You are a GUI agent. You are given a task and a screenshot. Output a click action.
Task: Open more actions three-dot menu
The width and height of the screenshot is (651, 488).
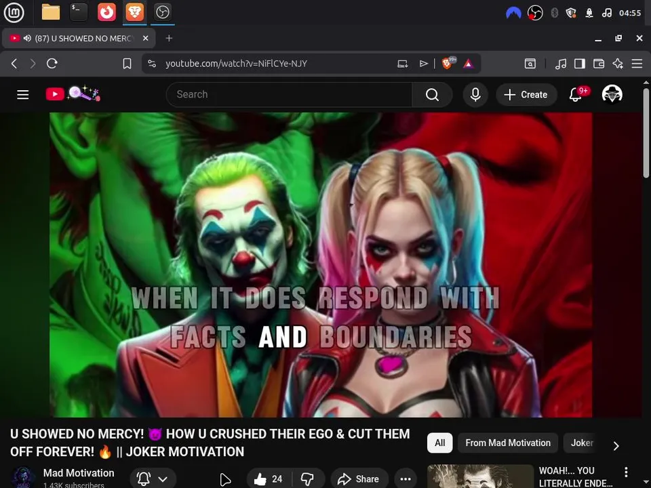[406, 479]
